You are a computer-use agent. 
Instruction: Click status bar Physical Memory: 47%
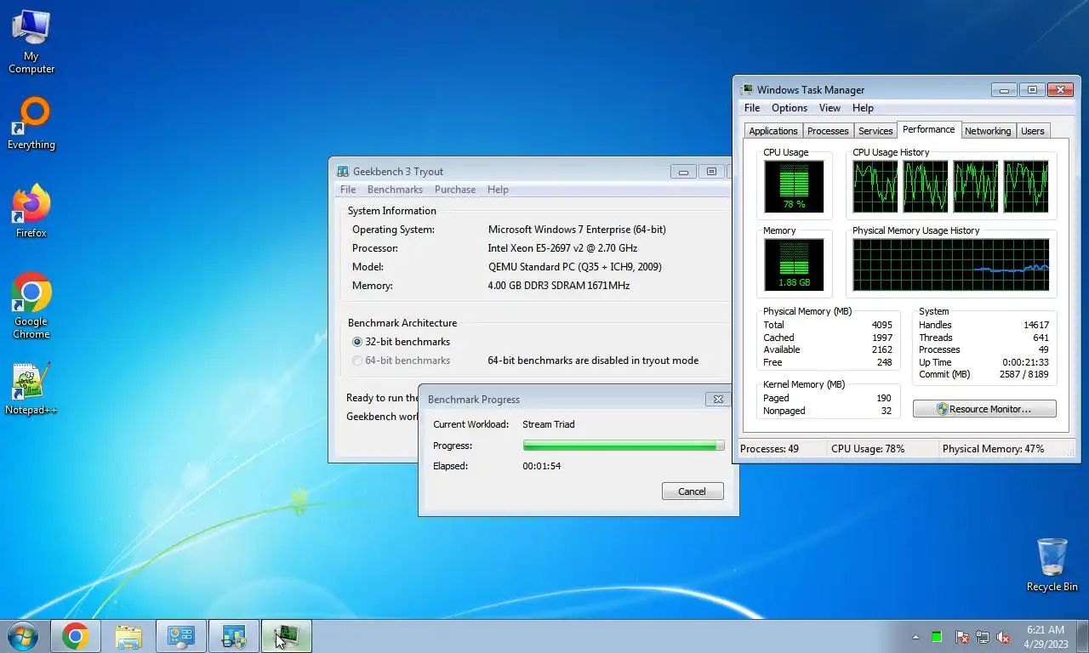click(993, 449)
